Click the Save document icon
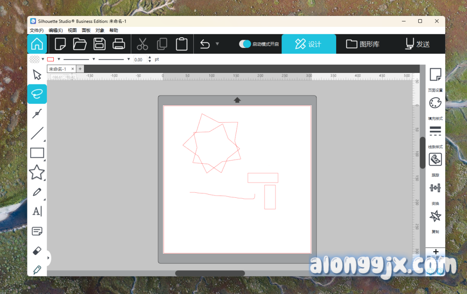 99,44
